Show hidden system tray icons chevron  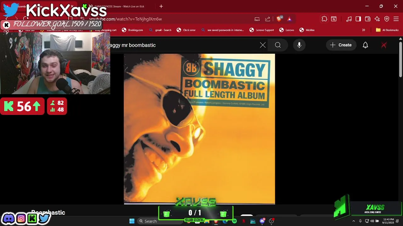tap(354, 221)
